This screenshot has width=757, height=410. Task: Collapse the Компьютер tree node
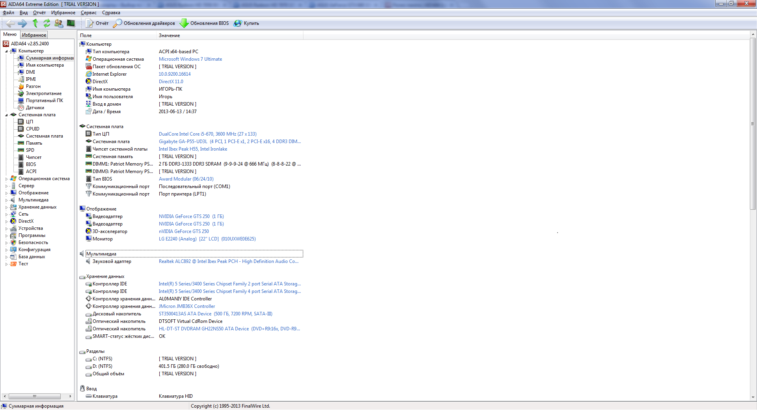[6, 51]
